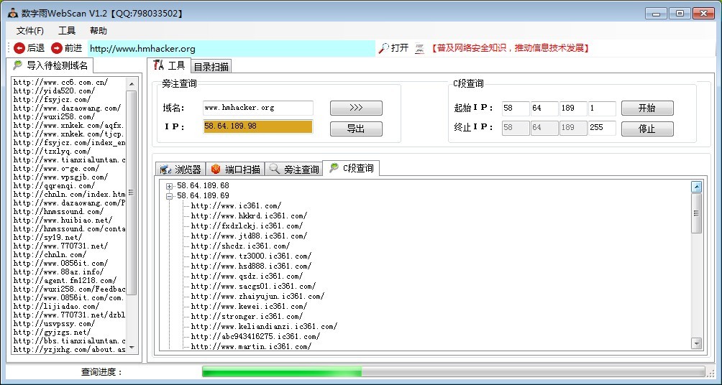Viewport: 722px width, 385px height.
Task: Click the results tree scroll-down arrow
Action: 696,343
